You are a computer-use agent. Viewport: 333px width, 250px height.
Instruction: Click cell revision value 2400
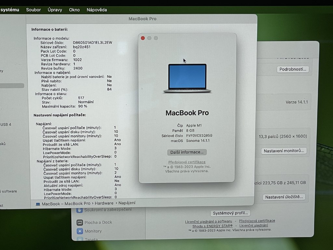[78, 68]
